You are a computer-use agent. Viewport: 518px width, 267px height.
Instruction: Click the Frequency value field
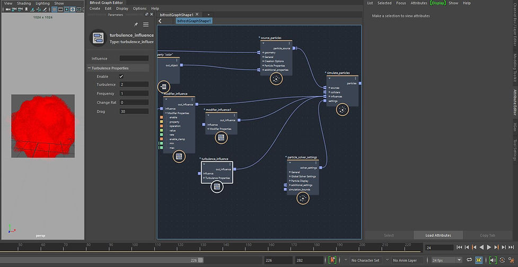click(x=134, y=94)
